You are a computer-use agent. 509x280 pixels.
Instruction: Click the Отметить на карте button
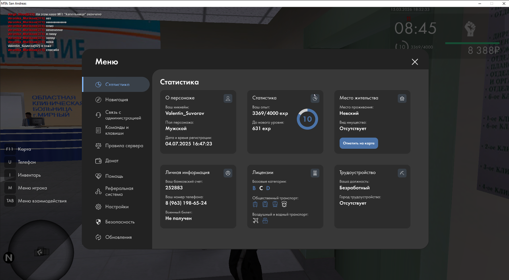click(359, 143)
